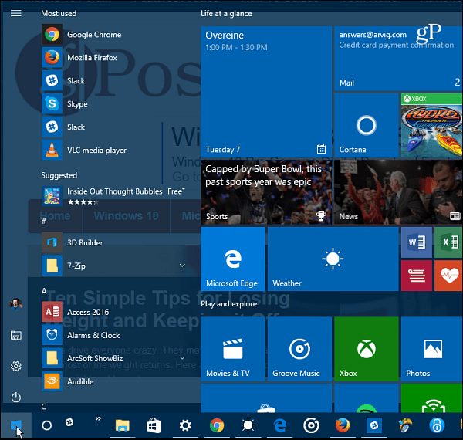Open the Excel small tile
Image resolution: width=463 pixels, height=440 pixels.
[448, 242]
